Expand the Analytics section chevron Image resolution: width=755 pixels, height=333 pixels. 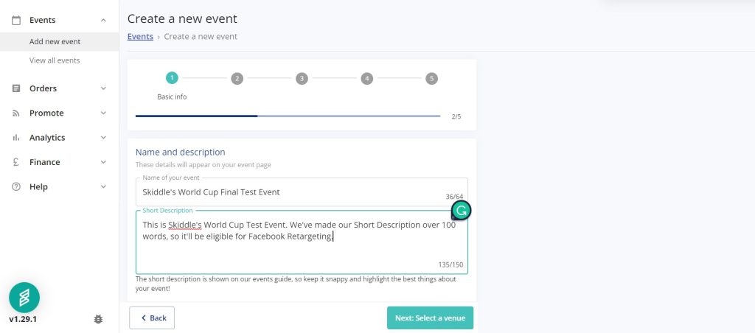tap(103, 138)
